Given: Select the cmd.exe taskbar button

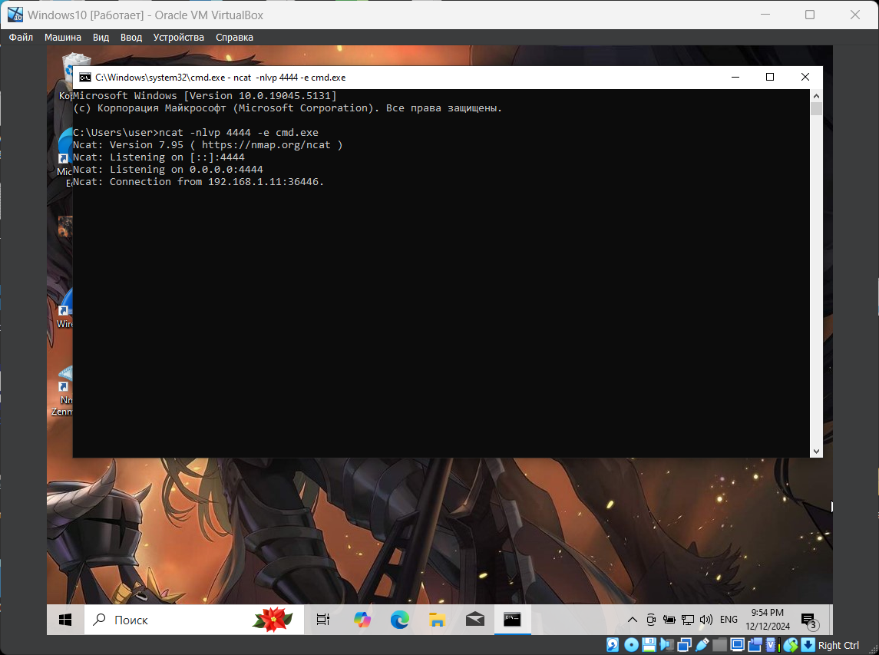Looking at the screenshot, I should (512, 620).
